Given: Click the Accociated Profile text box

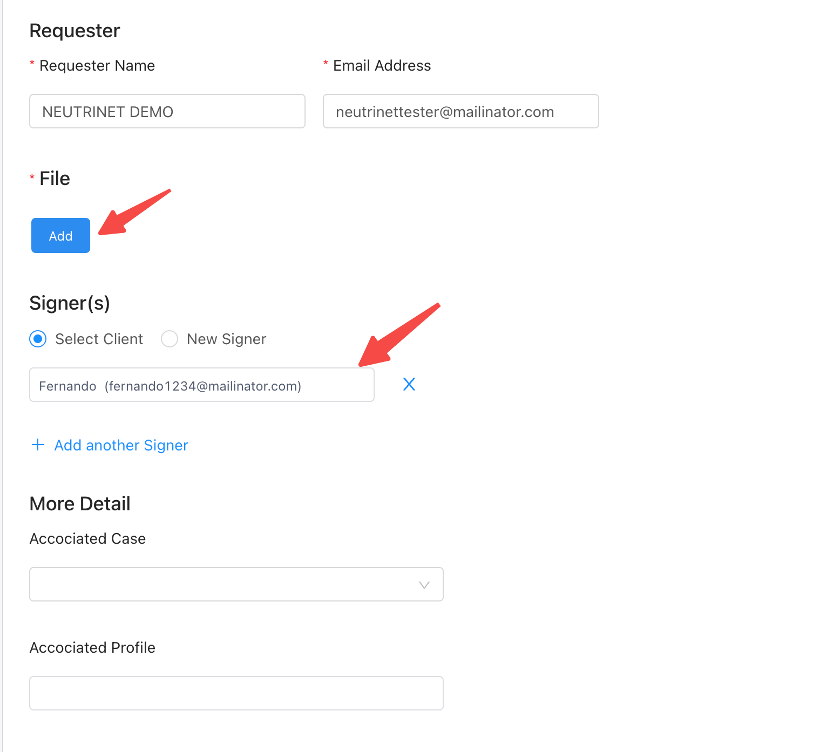Looking at the screenshot, I should (236, 693).
